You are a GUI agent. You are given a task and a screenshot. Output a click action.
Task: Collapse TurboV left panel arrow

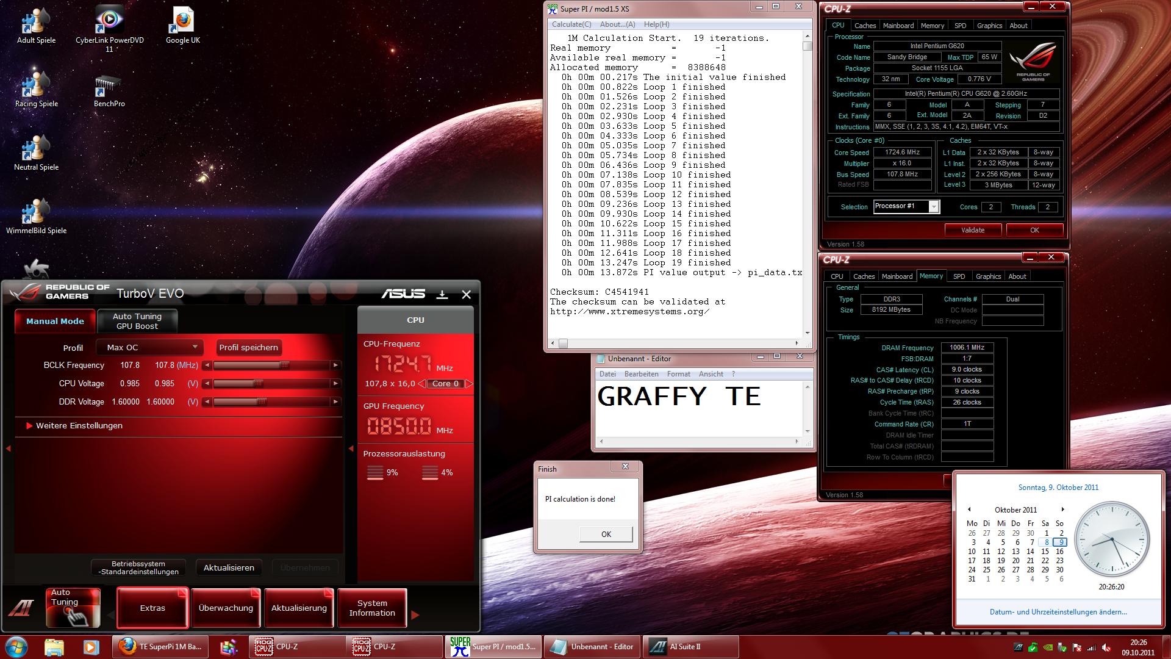click(9, 448)
